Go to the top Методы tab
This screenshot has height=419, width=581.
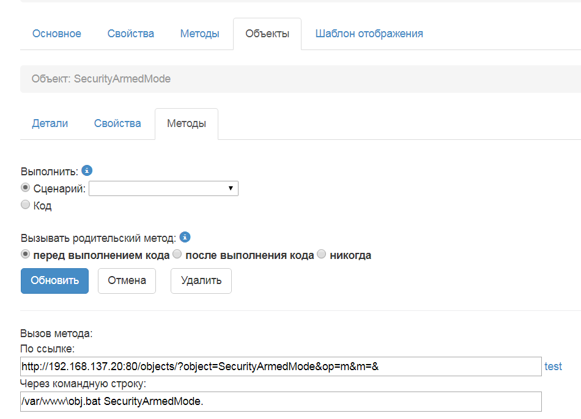[x=199, y=34]
